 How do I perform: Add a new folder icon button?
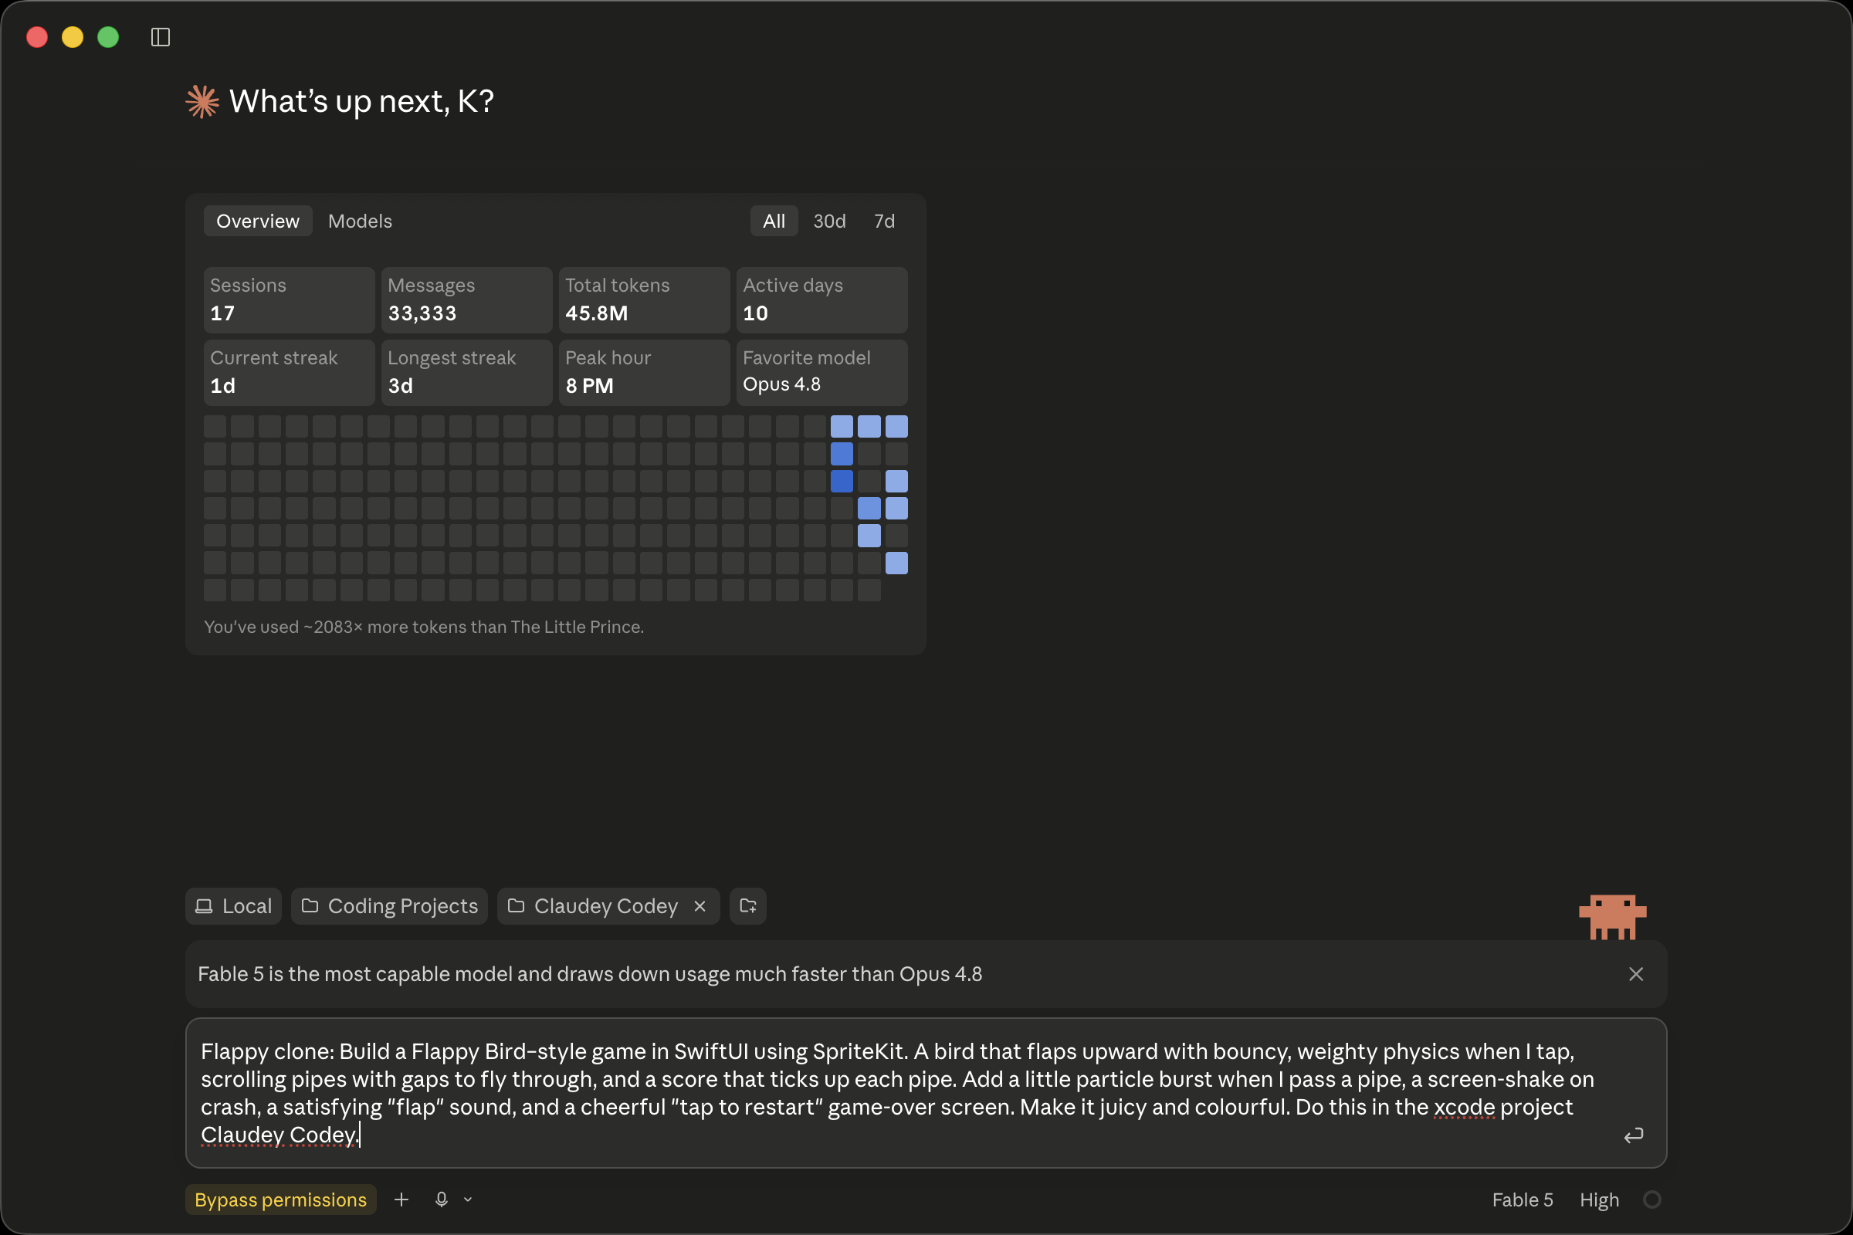(747, 905)
